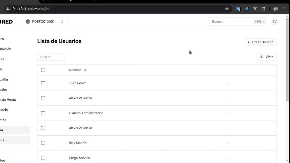Click the React Developer Tools extension icon

[x=247, y=9]
